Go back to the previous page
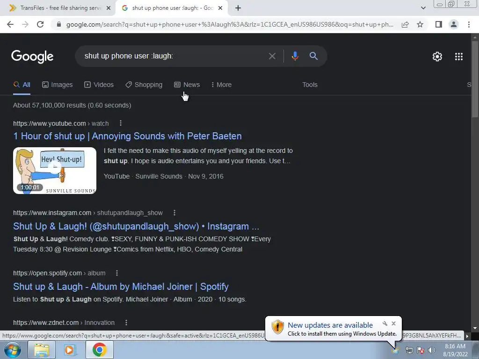The image size is (479, 359). pyautogui.click(x=10, y=24)
